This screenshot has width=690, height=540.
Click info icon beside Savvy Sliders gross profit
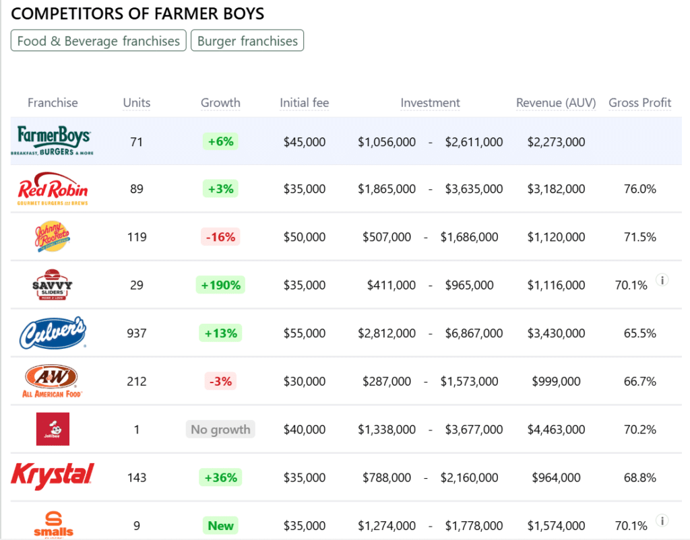662,279
